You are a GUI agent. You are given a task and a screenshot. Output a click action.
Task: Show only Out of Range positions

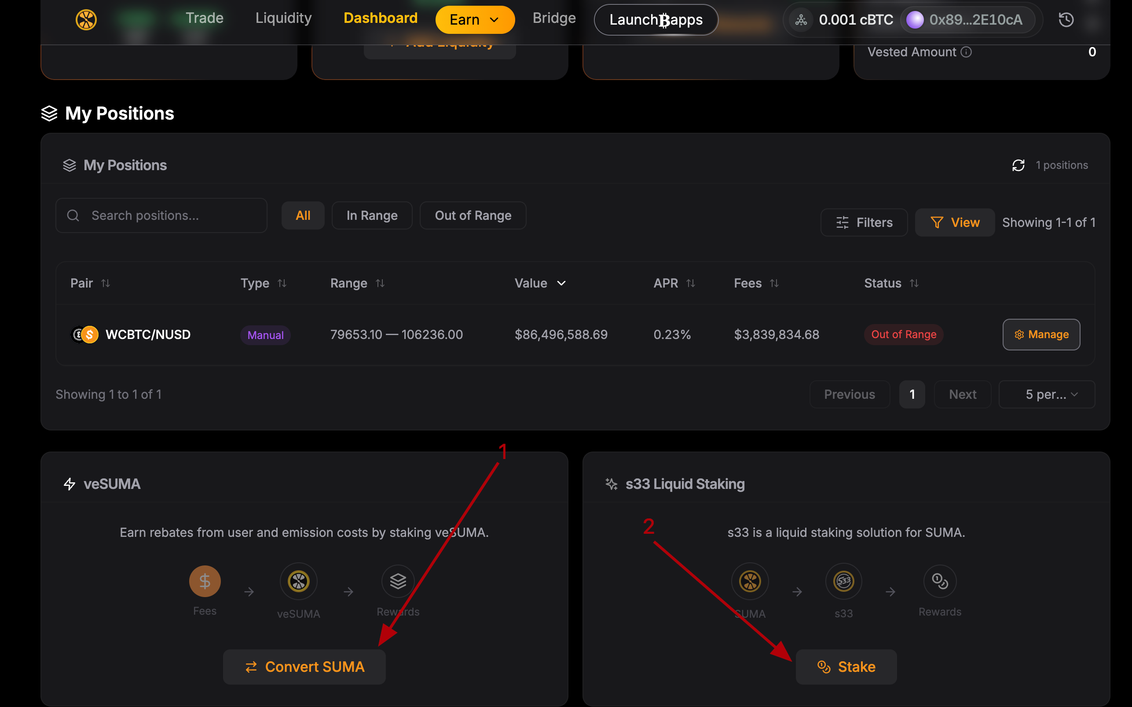click(473, 215)
